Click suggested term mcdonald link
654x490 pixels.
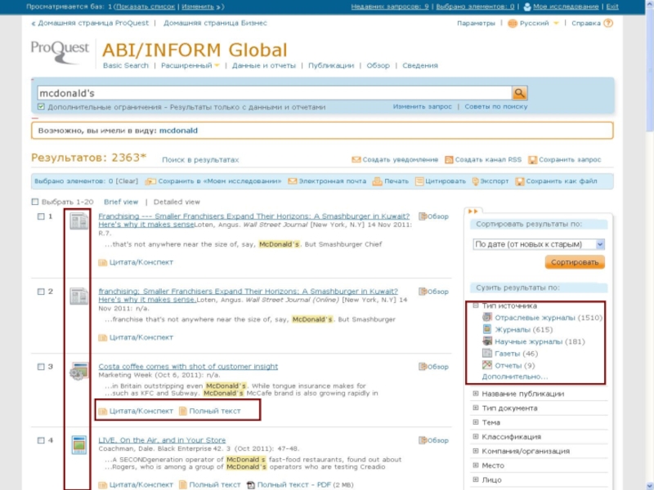[178, 131]
